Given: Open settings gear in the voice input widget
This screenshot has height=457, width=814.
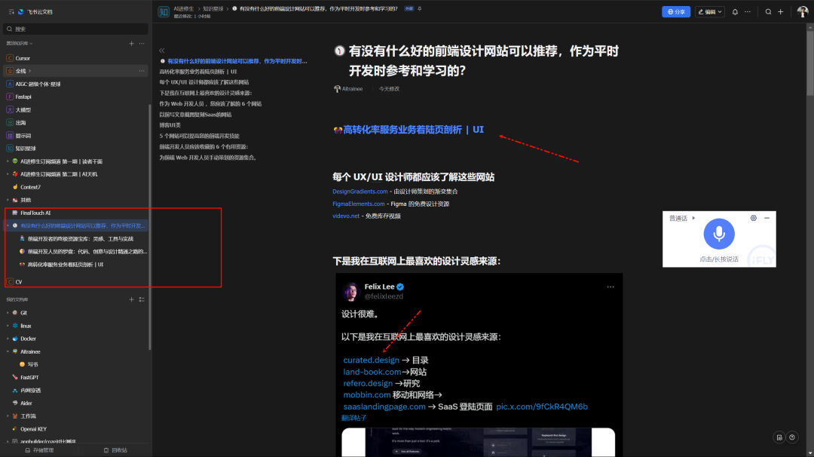Looking at the screenshot, I should click(x=753, y=218).
